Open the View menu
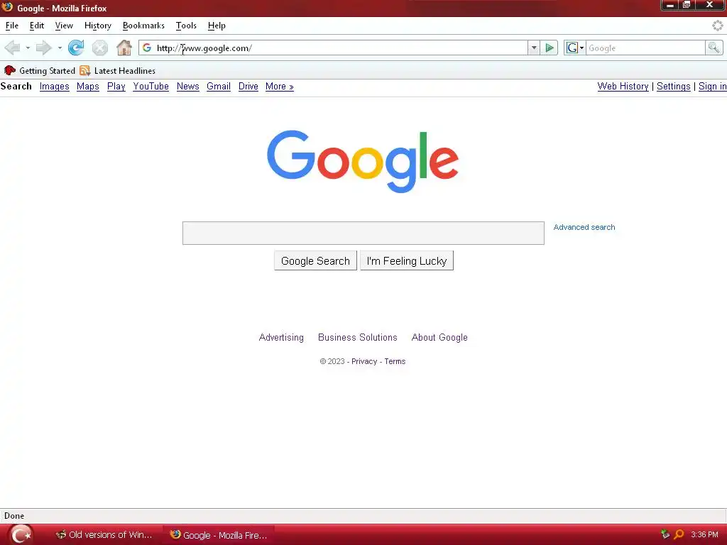Screen dimensions: 727x545 (64, 26)
